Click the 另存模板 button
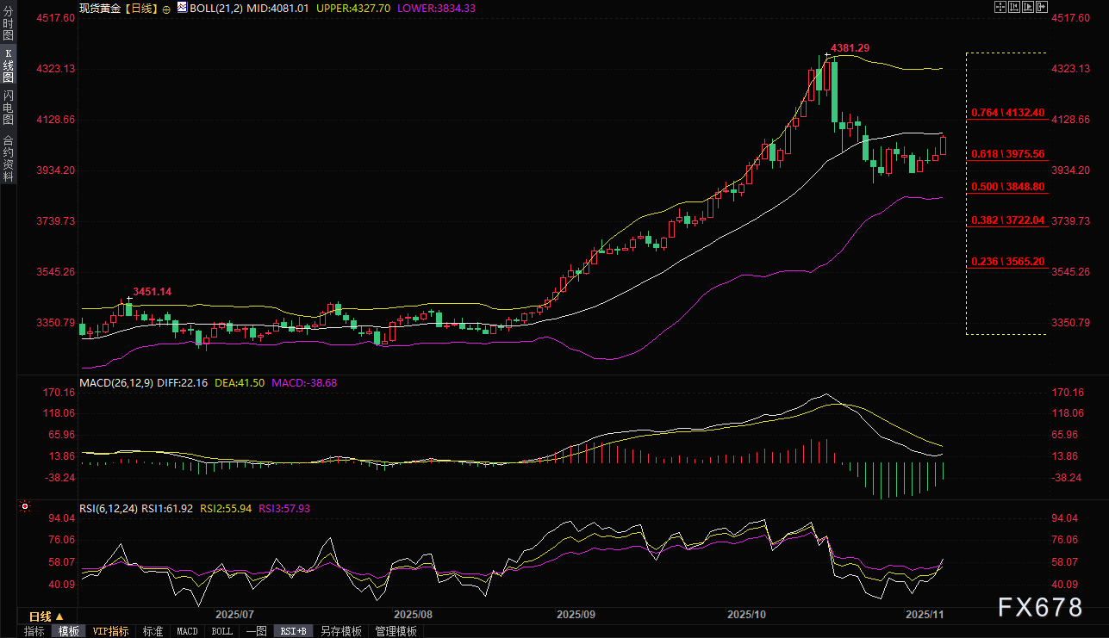This screenshot has height=638, width=1109. (341, 631)
